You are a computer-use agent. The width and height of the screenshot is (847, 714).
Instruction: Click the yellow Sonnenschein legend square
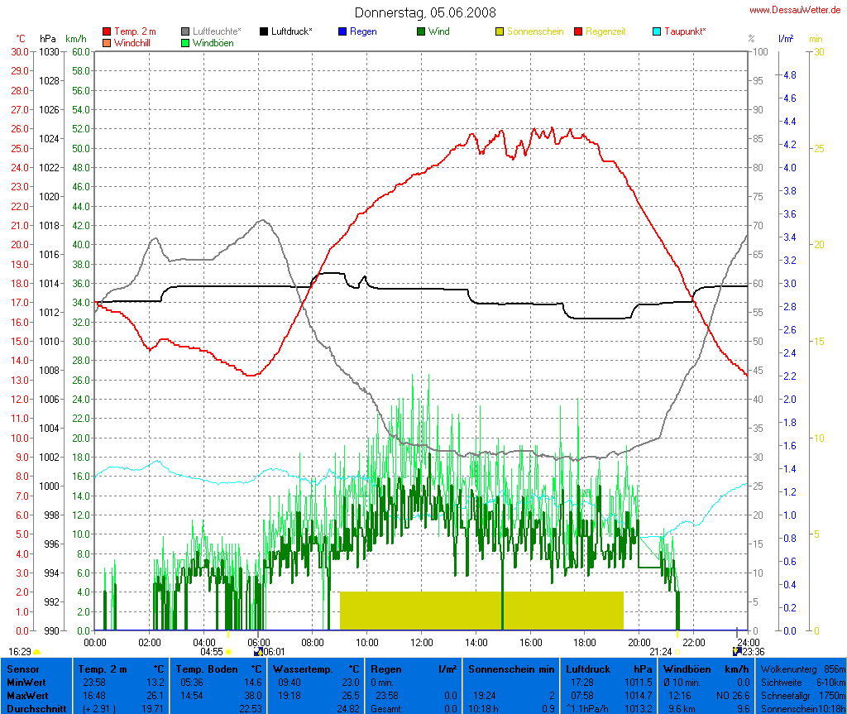tap(500, 31)
